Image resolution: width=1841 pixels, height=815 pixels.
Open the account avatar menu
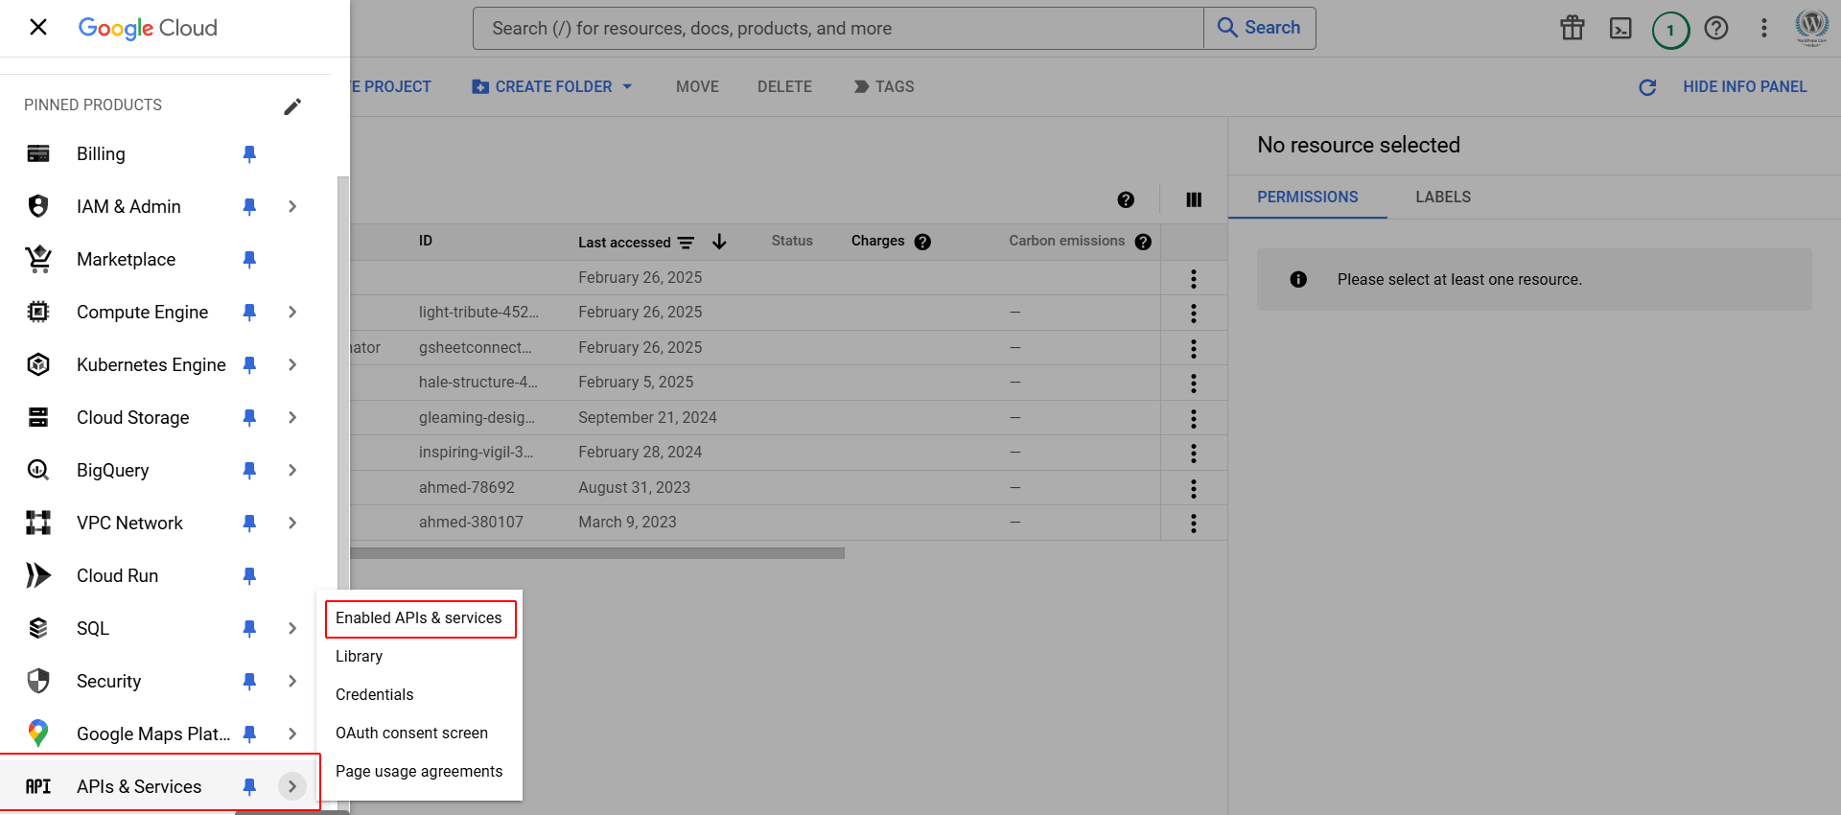click(x=1812, y=27)
